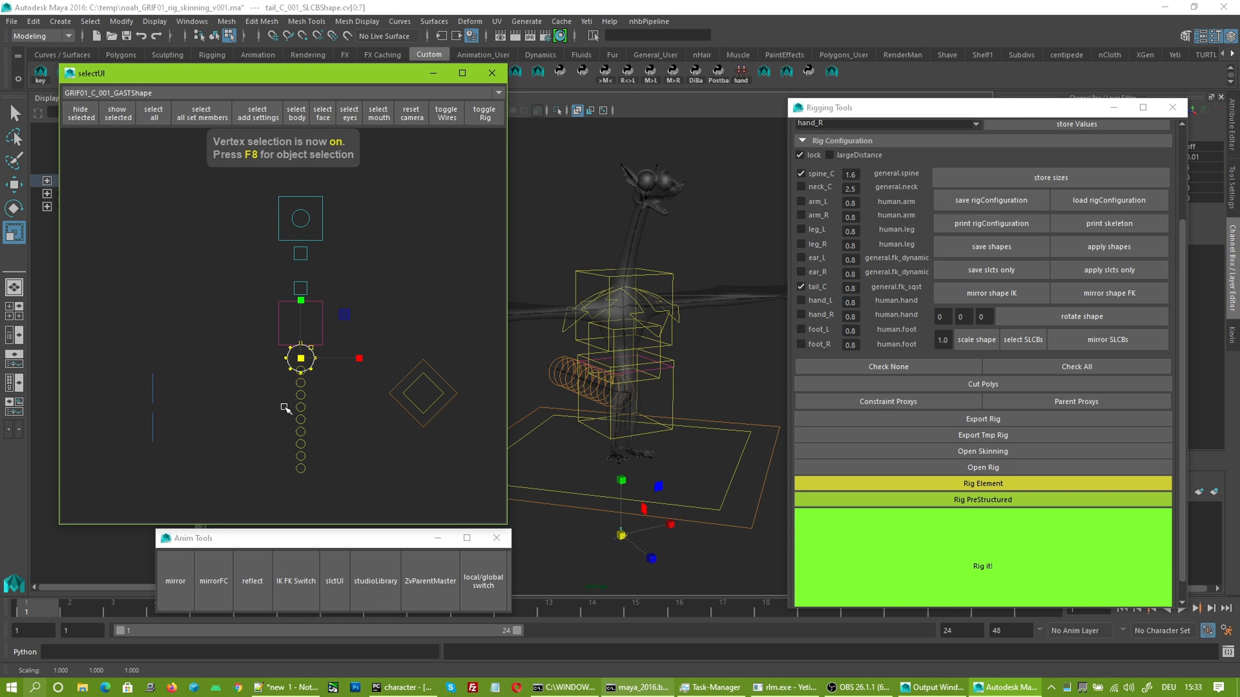1240x697 pixels.
Task: Click the hand shelf icon
Action: pyautogui.click(x=741, y=74)
